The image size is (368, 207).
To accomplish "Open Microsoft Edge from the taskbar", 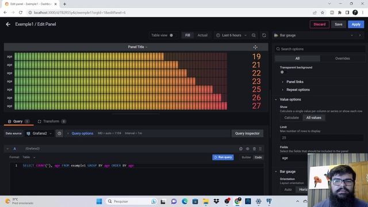I will pos(185,201).
